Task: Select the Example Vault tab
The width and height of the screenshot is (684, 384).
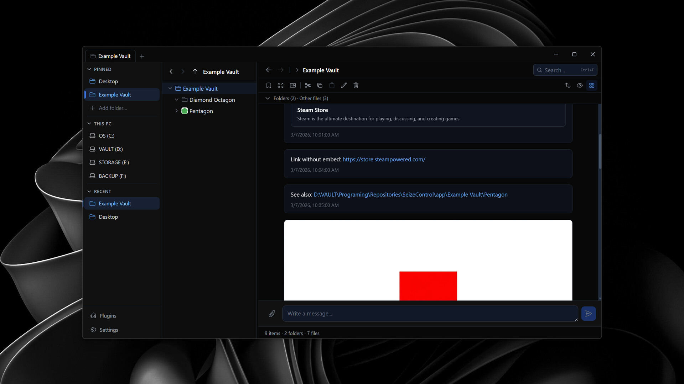Action: point(110,56)
